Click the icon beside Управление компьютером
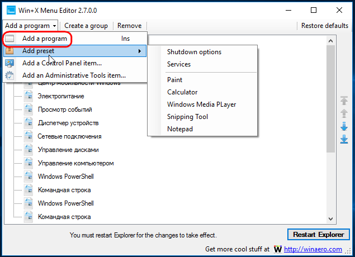The width and height of the screenshot is (355, 257). [29, 163]
